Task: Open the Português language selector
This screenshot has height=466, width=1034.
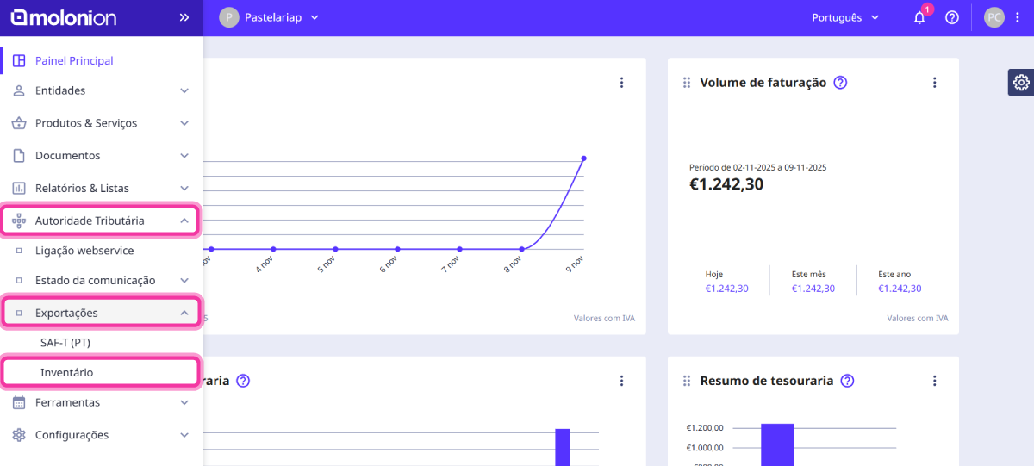Action: click(845, 17)
